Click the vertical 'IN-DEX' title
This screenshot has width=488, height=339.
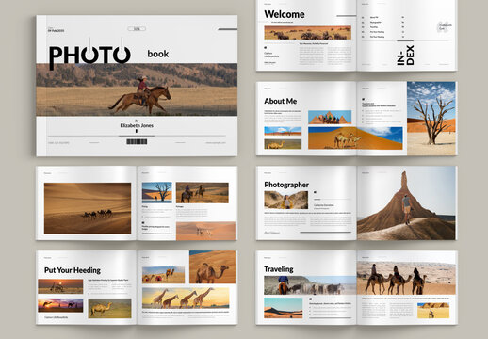point(405,55)
